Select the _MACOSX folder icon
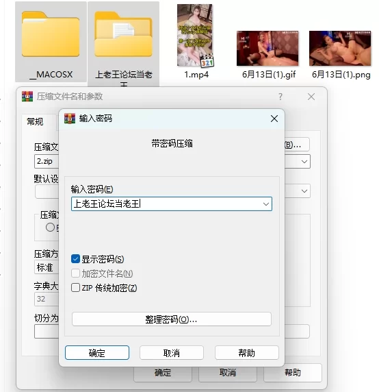Viewport: 379px width, 392px height. point(51,34)
